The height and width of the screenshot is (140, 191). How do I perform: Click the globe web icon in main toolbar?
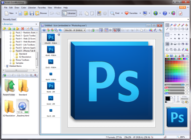[x=155, y=13]
